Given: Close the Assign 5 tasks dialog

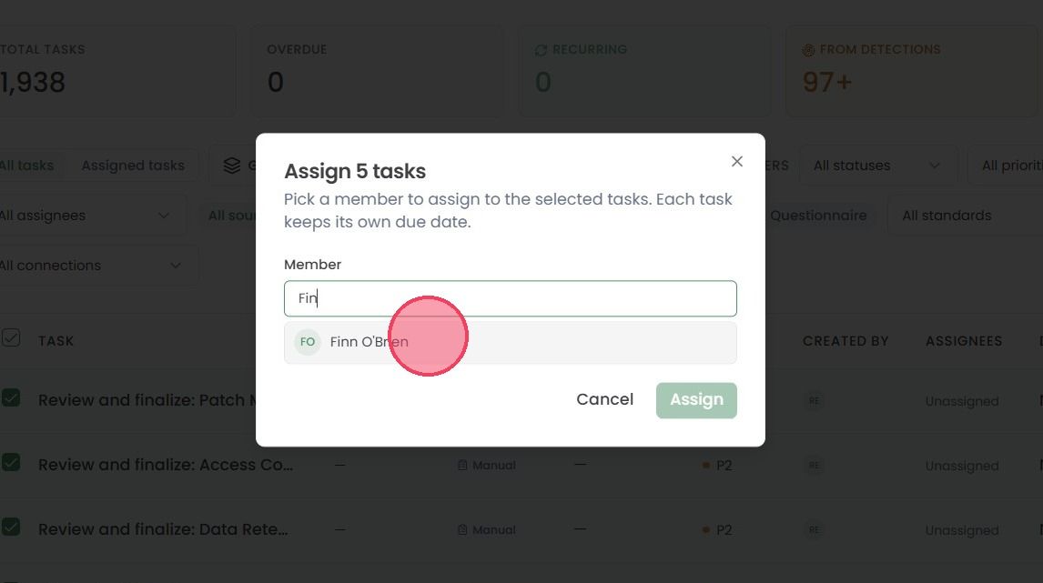Looking at the screenshot, I should [x=736, y=162].
